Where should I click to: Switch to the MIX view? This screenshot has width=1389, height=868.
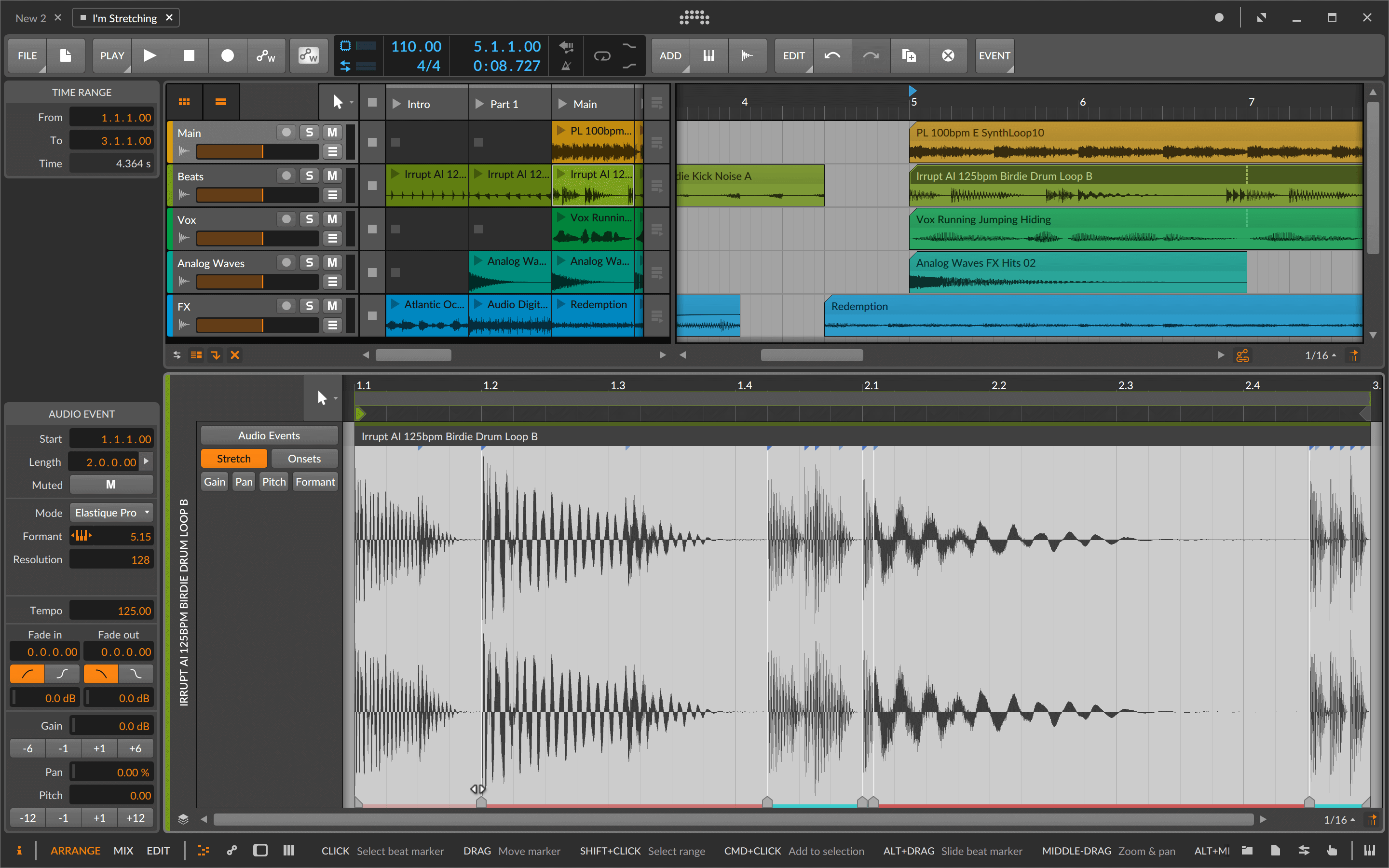coord(123,850)
